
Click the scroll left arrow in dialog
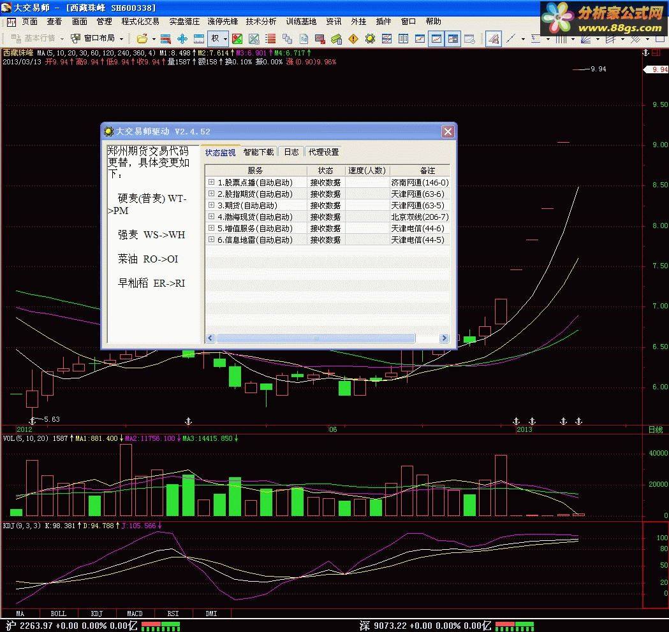pyautogui.click(x=210, y=338)
